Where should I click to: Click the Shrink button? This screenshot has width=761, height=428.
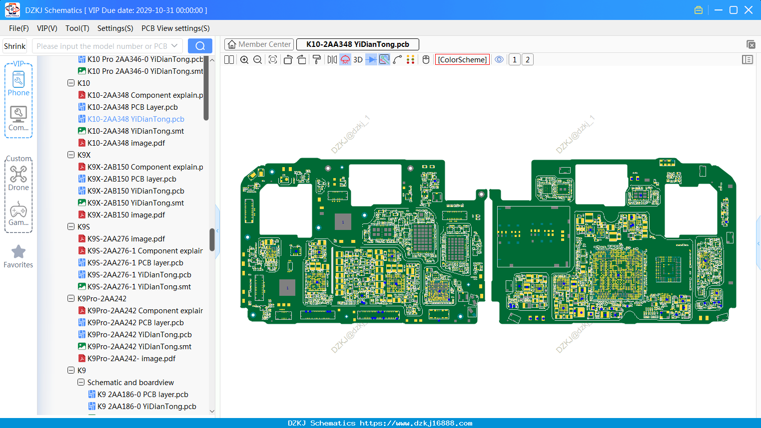pyautogui.click(x=15, y=46)
